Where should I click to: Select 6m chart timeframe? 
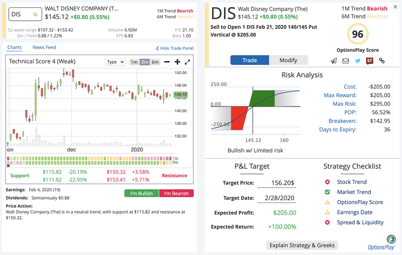tap(155, 62)
